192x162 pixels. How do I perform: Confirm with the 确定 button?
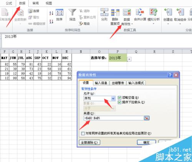(146, 142)
